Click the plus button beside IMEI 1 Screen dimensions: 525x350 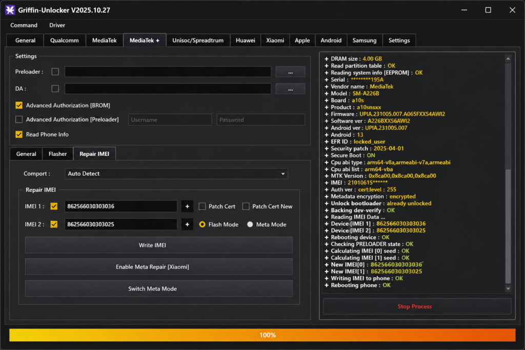click(187, 207)
